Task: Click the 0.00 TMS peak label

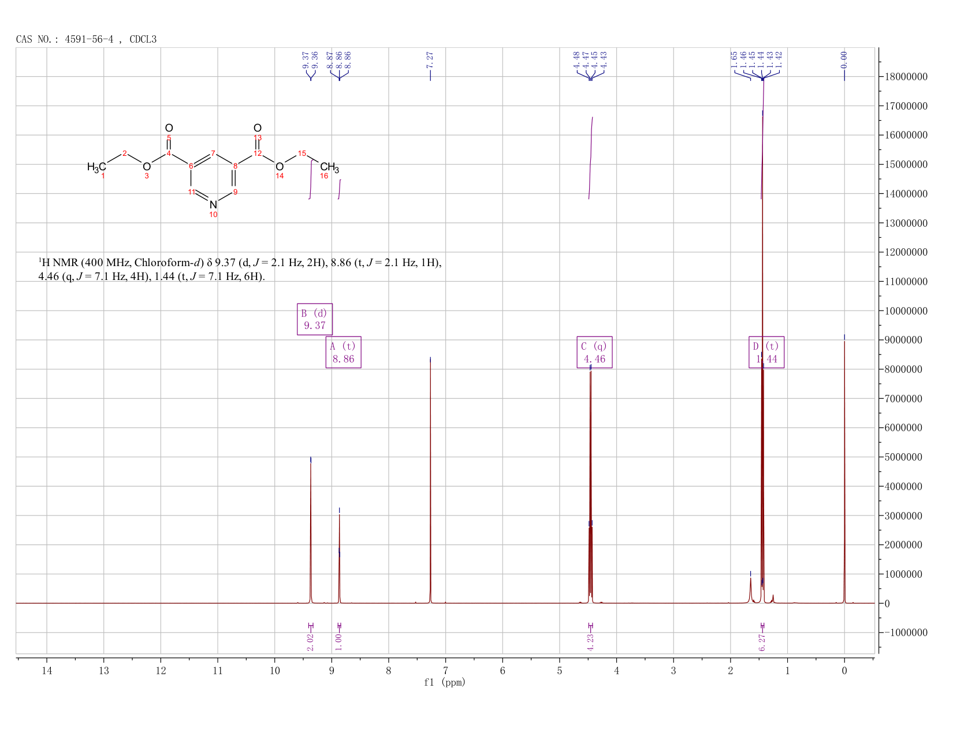Action: click(844, 59)
